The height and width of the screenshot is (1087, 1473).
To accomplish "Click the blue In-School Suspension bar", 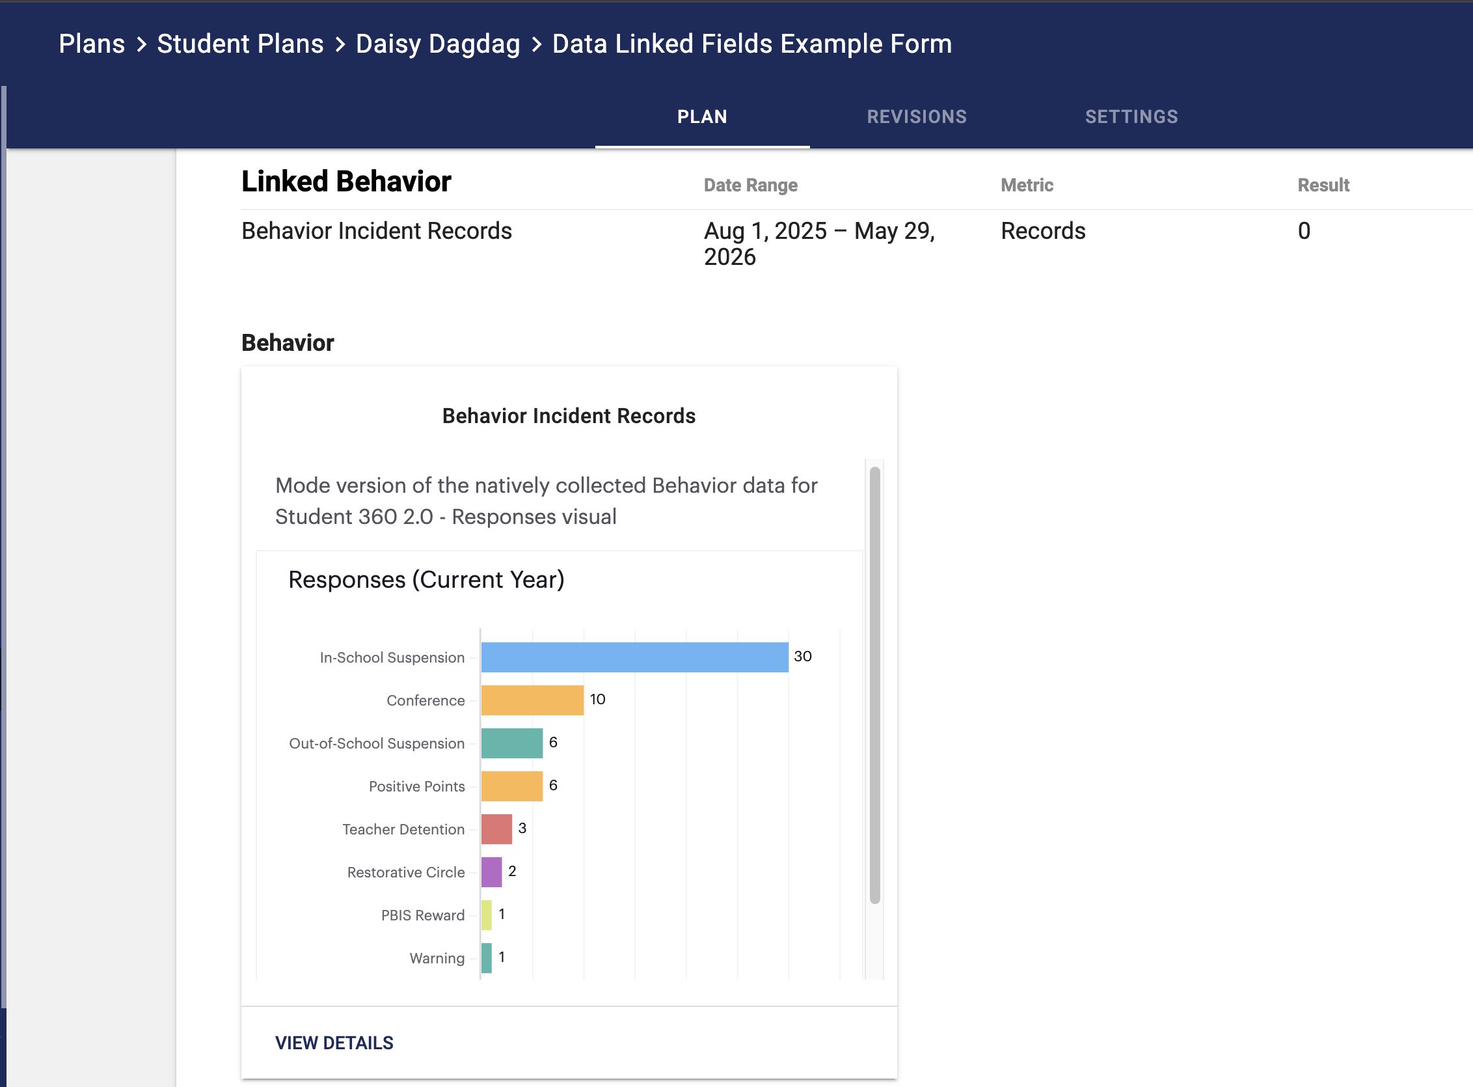I will click(x=634, y=657).
